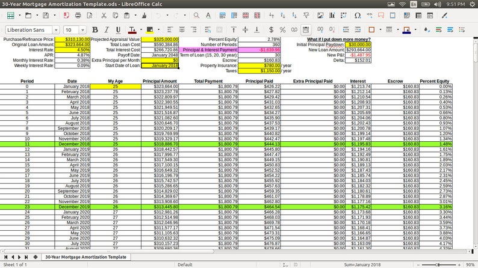
Task: Click the vertical scrollbar
Action: (x=475, y=143)
